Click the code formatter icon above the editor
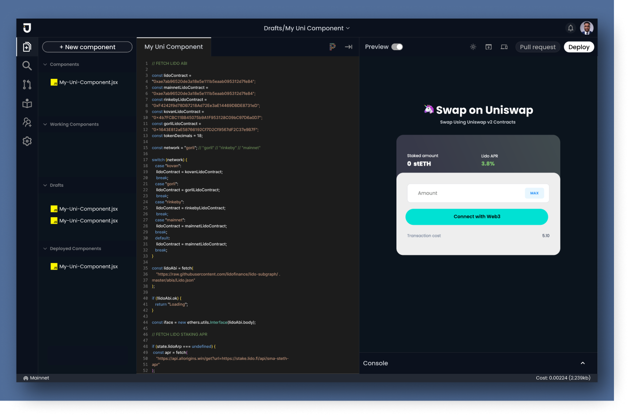The width and height of the screenshot is (629, 416). (332, 47)
